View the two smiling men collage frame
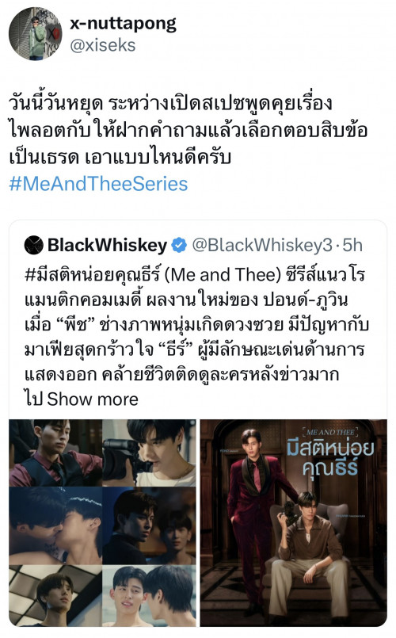The width and height of the screenshot is (396, 638). pyautogui.click(x=149, y=596)
